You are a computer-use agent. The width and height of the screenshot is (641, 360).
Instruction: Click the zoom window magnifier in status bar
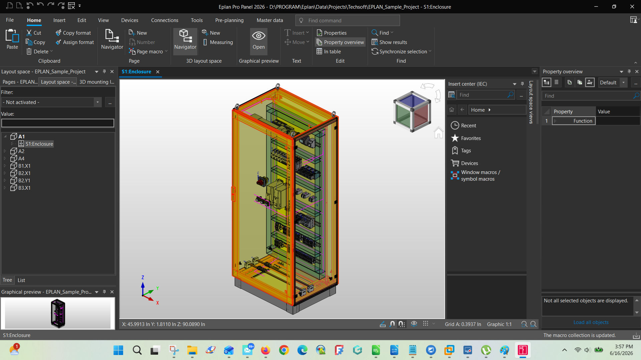point(524,324)
